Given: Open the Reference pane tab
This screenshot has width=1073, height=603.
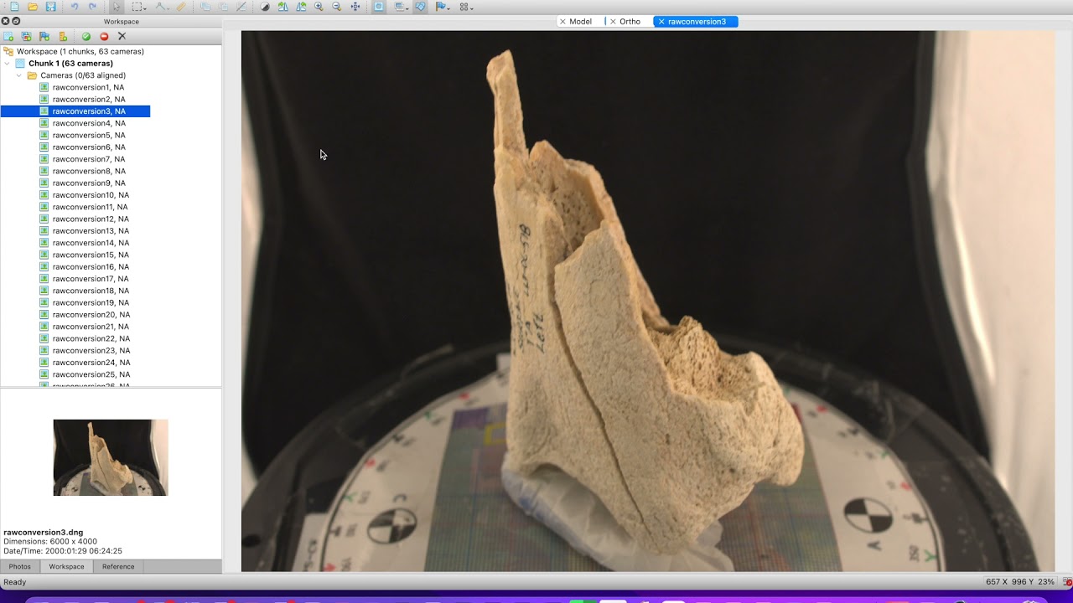Looking at the screenshot, I should click(118, 567).
